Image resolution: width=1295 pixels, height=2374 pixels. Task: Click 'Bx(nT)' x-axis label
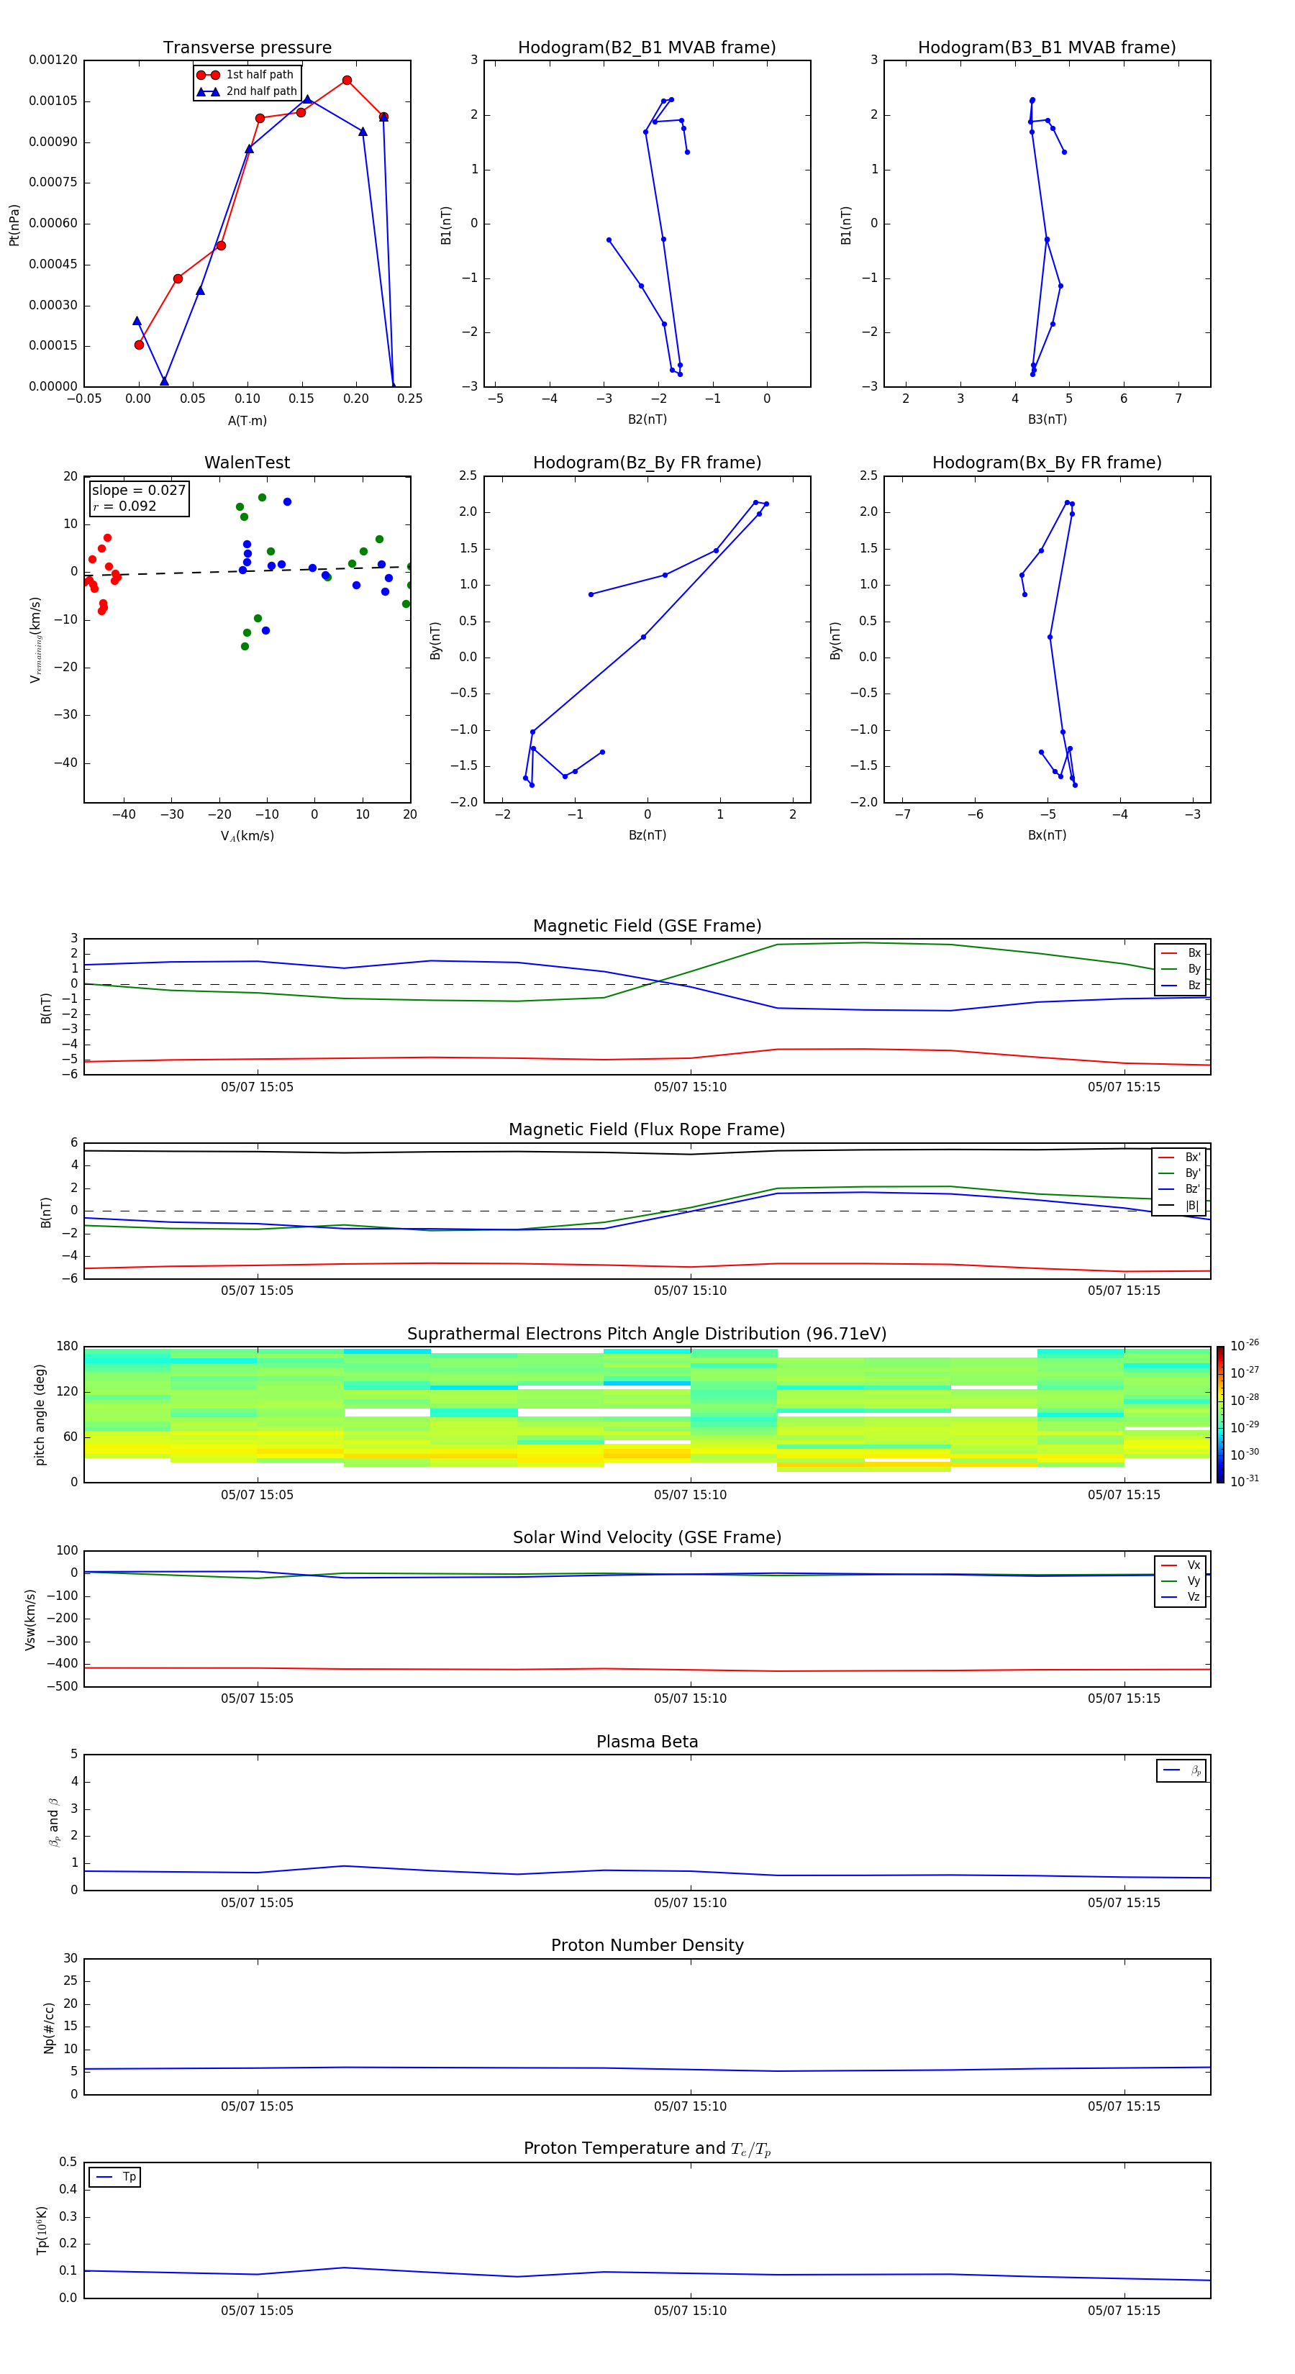tap(1047, 836)
